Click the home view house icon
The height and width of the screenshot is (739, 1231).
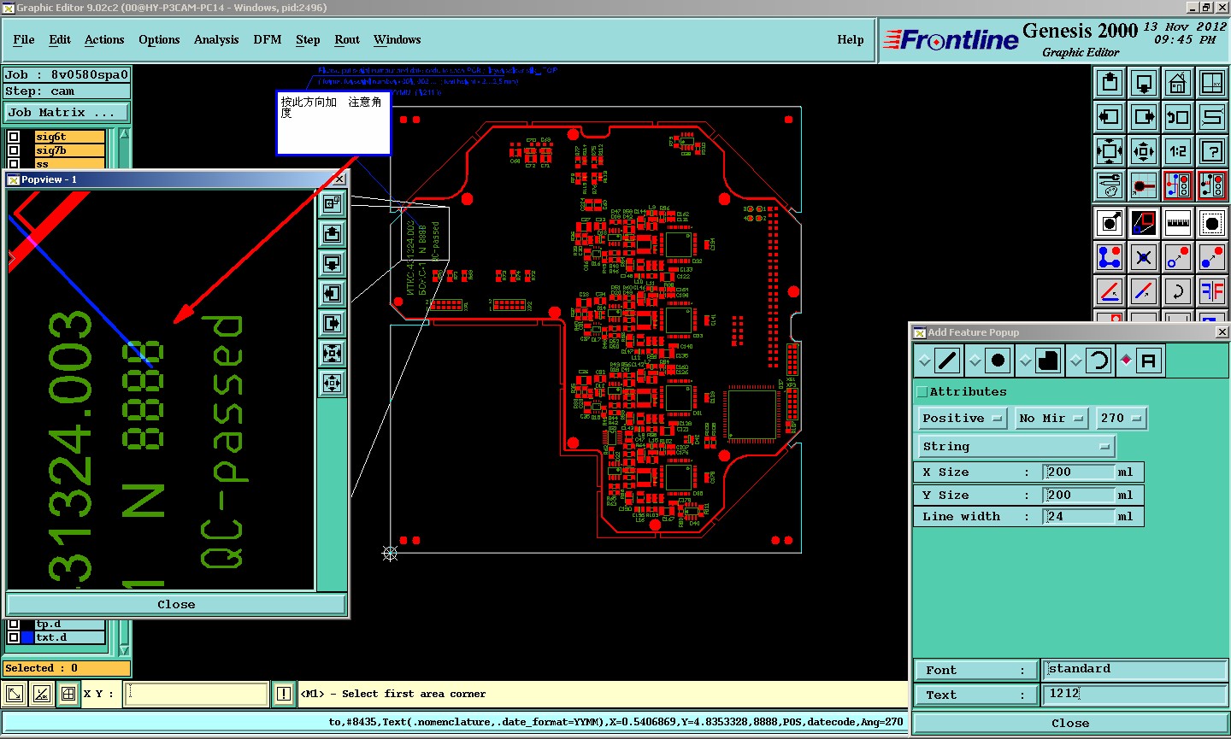pyautogui.click(x=1178, y=83)
